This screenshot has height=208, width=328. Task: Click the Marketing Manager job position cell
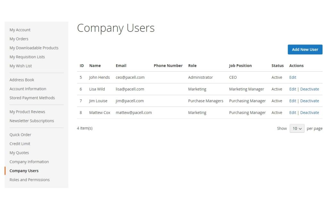pyautogui.click(x=246, y=89)
